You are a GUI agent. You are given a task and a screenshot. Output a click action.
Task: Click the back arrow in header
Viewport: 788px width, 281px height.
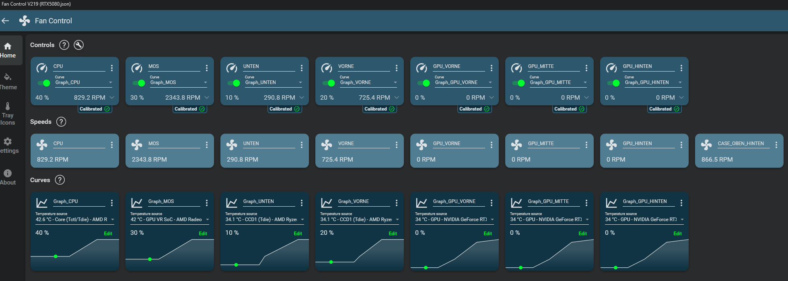click(x=5, y=21)
